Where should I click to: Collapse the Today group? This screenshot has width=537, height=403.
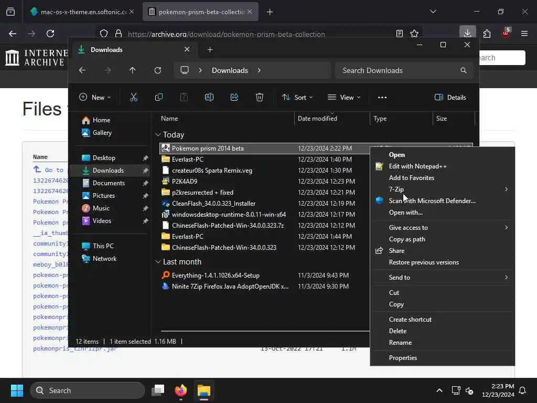click(x=158, y=135)
